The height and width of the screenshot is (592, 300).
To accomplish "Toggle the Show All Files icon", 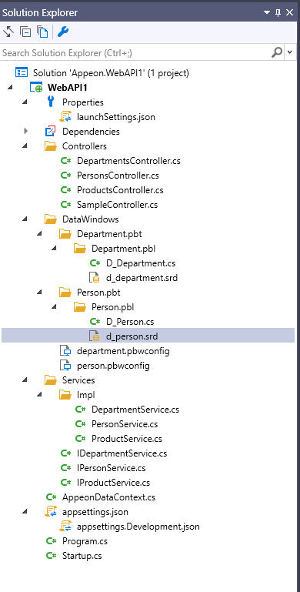I will click(42, 32).
